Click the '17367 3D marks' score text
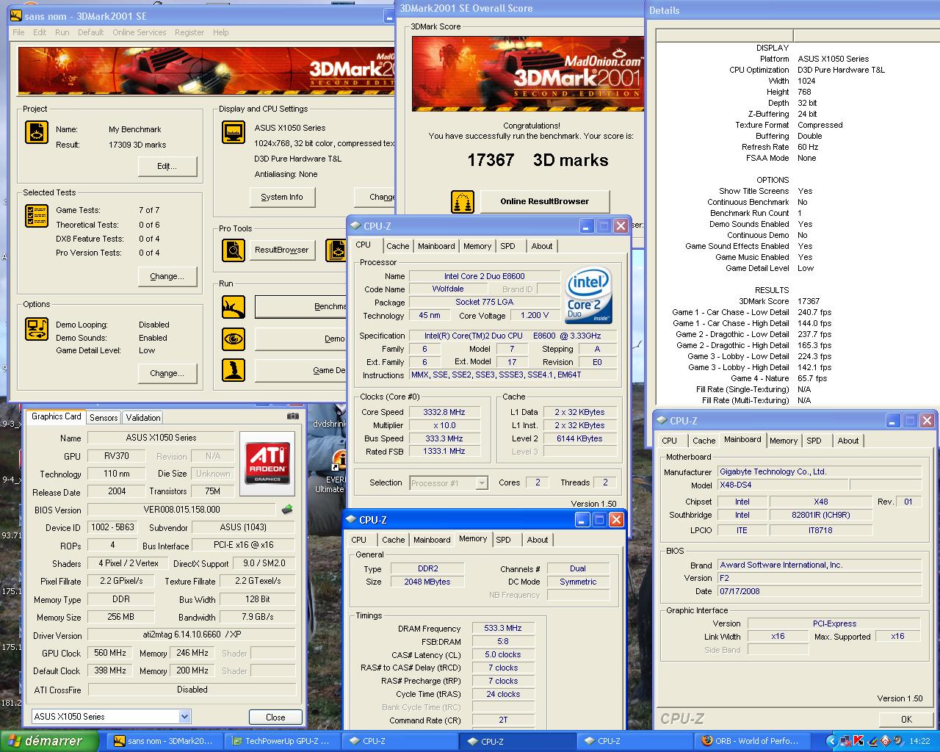Viewport: 940px width, 752px height. [x=538, y=160]
